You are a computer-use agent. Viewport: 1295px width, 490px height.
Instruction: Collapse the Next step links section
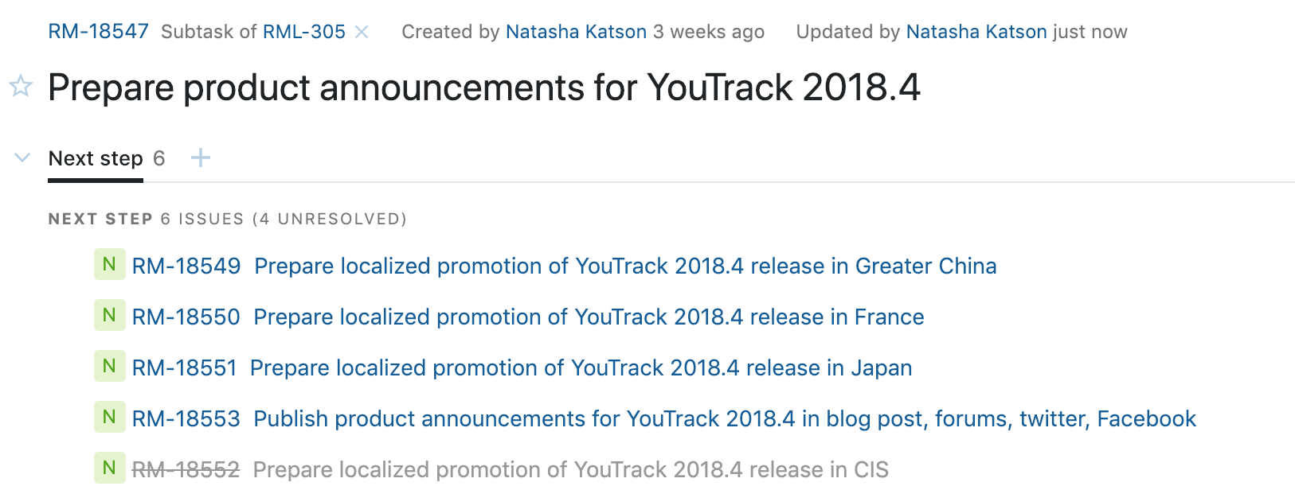22,157
